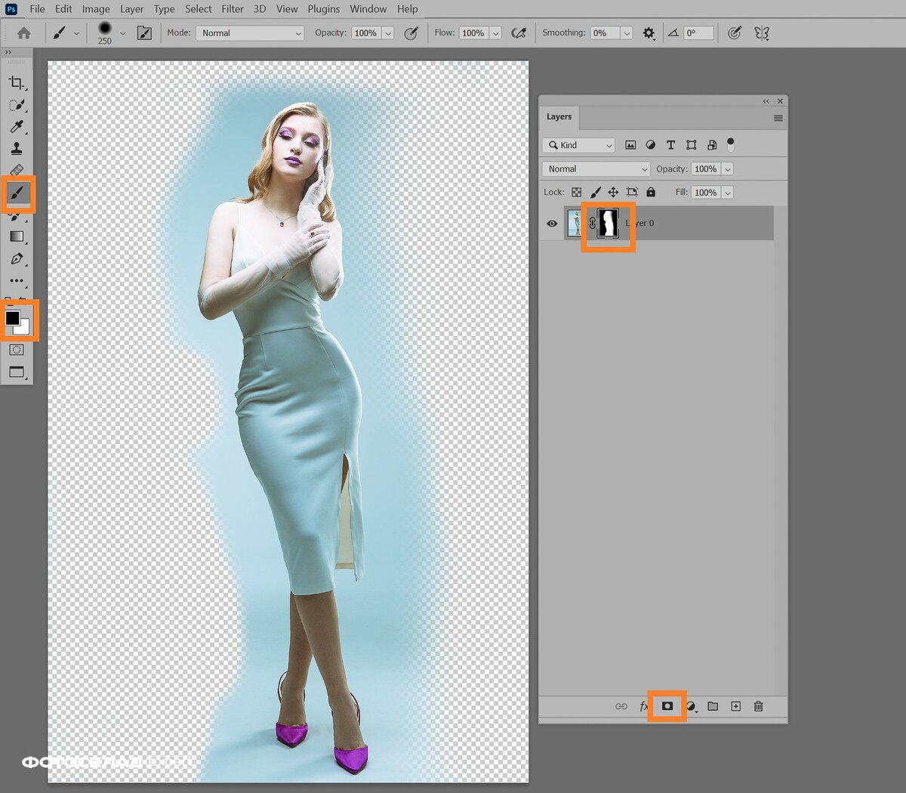Select the Gradient tool
Screen dimensions: 906x793
[17, 236]
